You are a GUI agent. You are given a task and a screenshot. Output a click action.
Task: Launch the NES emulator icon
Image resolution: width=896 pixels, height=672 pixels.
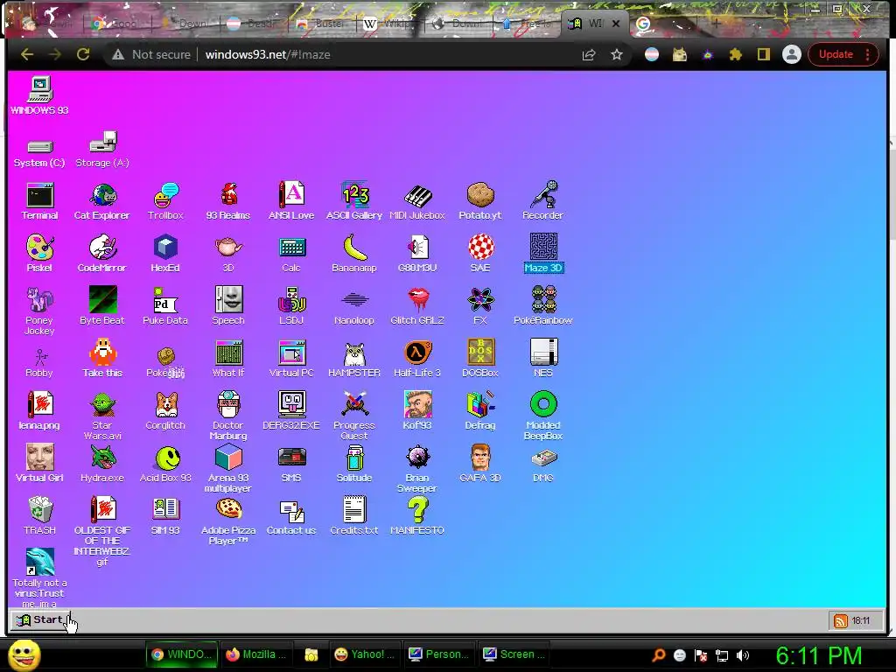(x=542, y=359)
